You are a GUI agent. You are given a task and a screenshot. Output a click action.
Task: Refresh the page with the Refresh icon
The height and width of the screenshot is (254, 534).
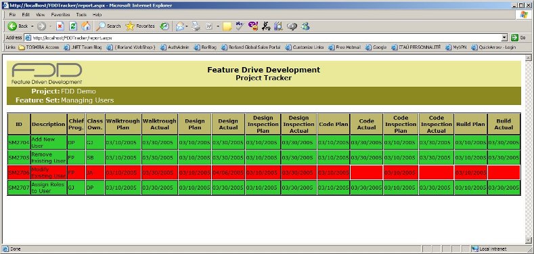tap(73, 26)
